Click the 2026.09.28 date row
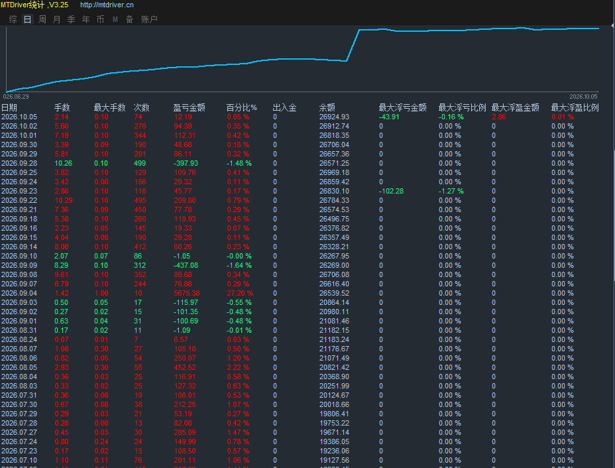 (x=19, y=163)
